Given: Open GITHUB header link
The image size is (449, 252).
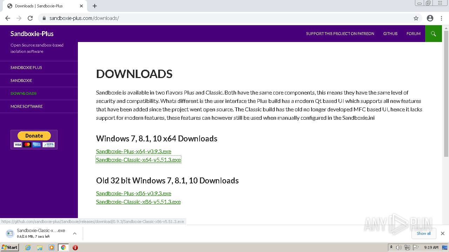Looking at the screenshot, I should tap(390, 34).
